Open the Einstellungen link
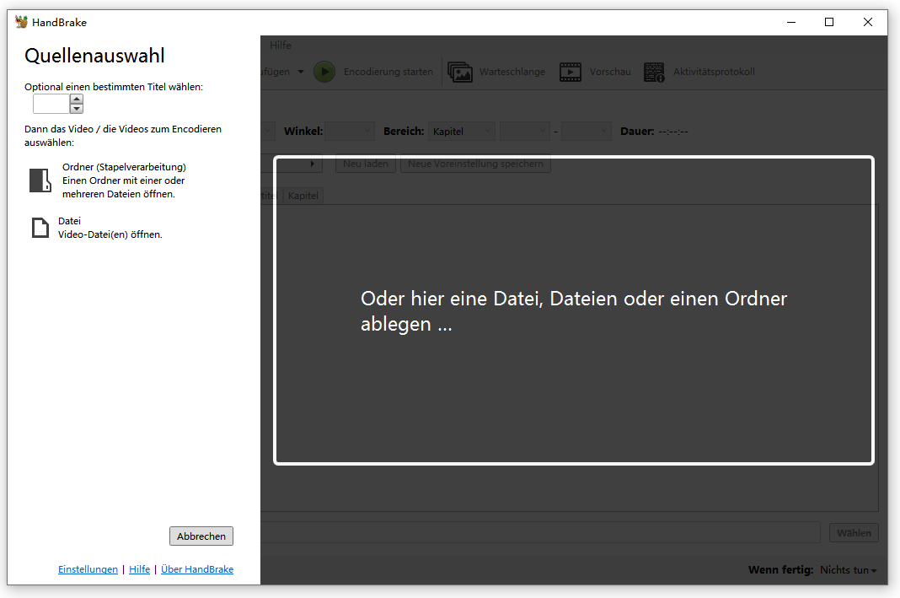This screenshot has height=598, width=900. tap(88, 569)
